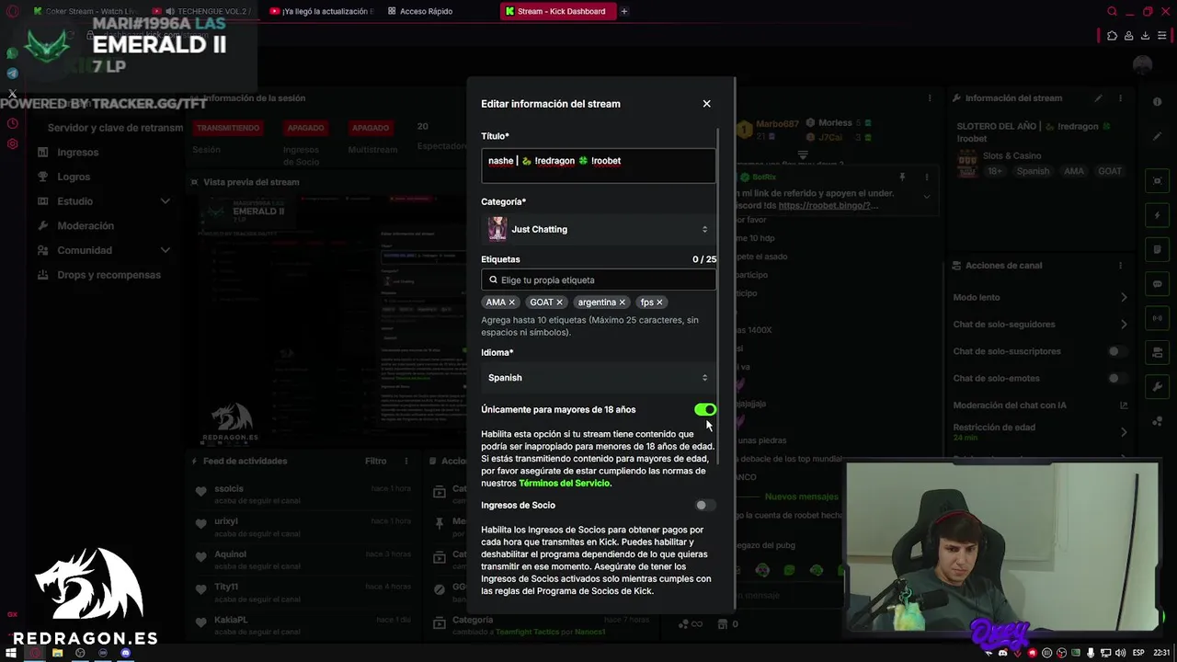Enable the Ingresos de Socio switch
Image resolution: width=1177 pixels, height=662 pixels.
click(705, 505)
